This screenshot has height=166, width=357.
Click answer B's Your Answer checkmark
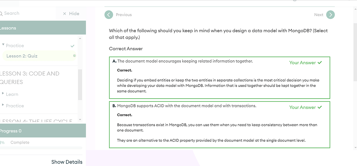(x=320, y=107)
